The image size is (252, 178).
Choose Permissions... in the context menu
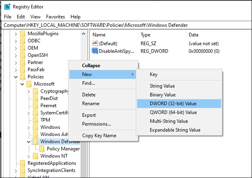coord(103,124)
